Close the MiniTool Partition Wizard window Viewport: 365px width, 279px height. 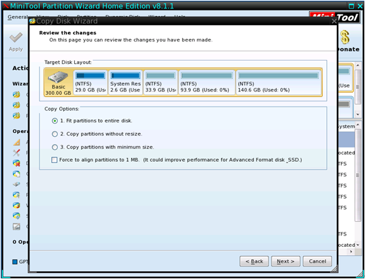(x=360, y=6)
